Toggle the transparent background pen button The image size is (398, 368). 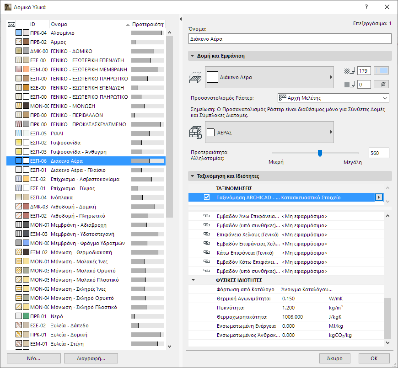381,84
